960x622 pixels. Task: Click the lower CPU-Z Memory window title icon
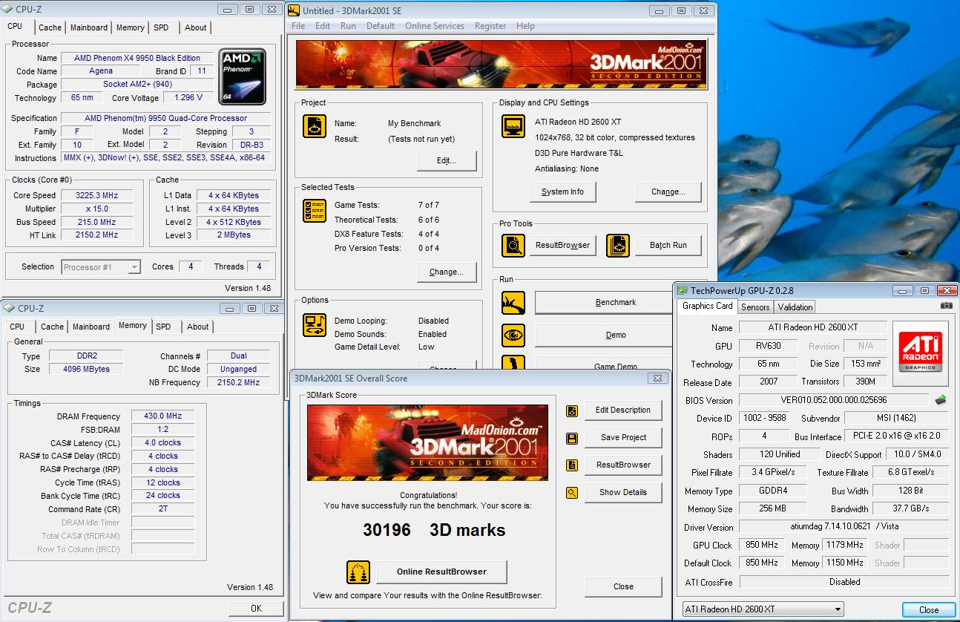[9, 308]
